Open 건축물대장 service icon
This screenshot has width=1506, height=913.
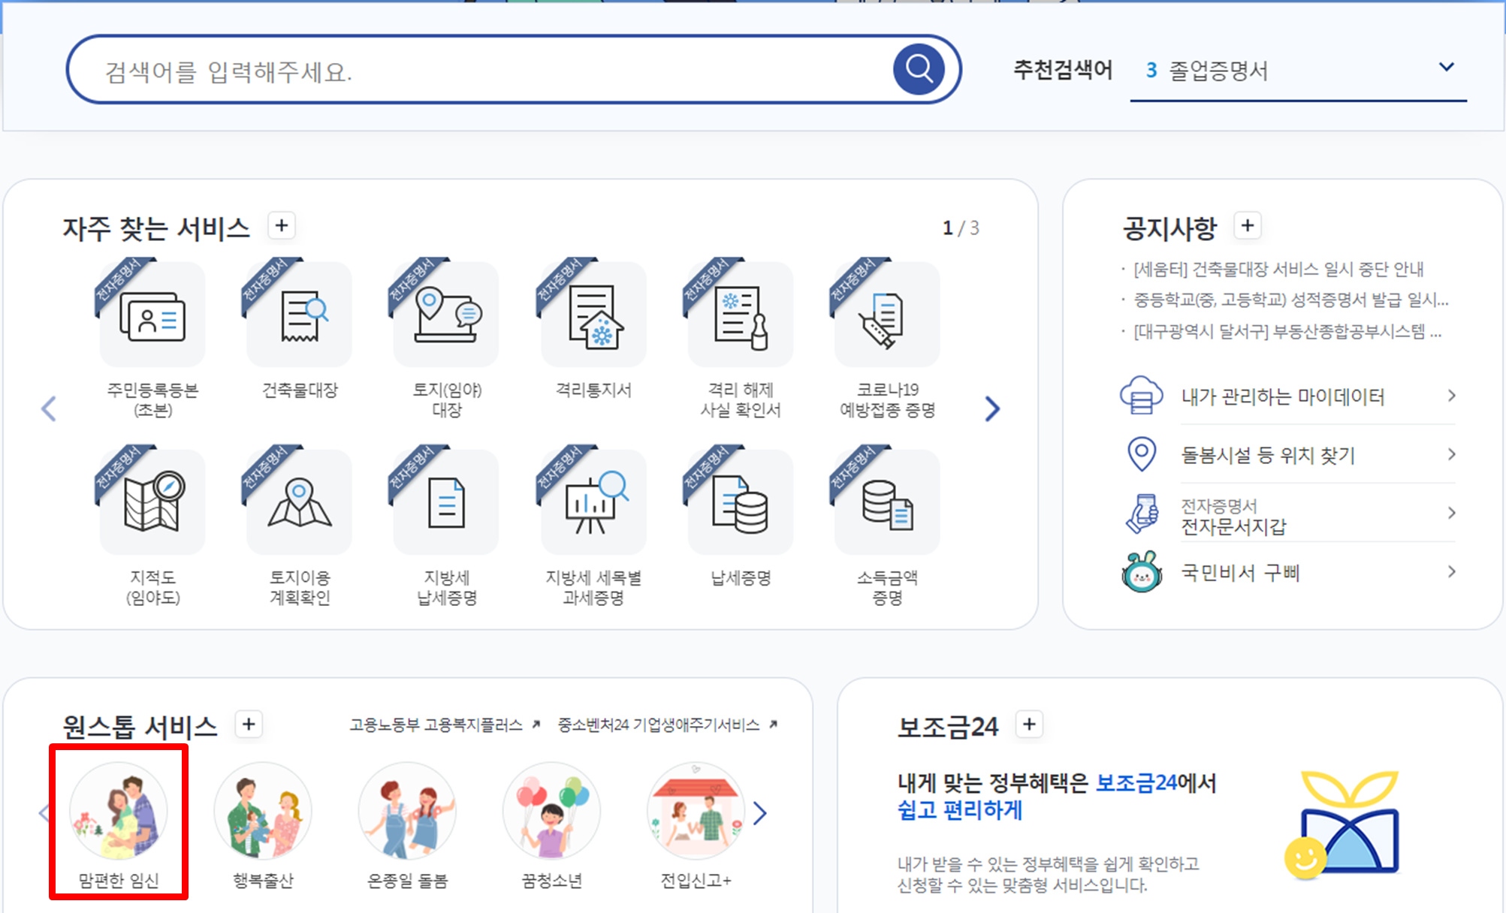point(300,316)
